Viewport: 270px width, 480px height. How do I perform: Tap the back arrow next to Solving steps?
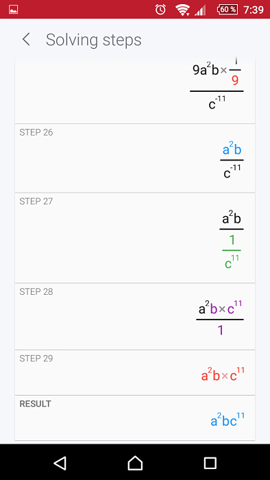coord(26,40)
